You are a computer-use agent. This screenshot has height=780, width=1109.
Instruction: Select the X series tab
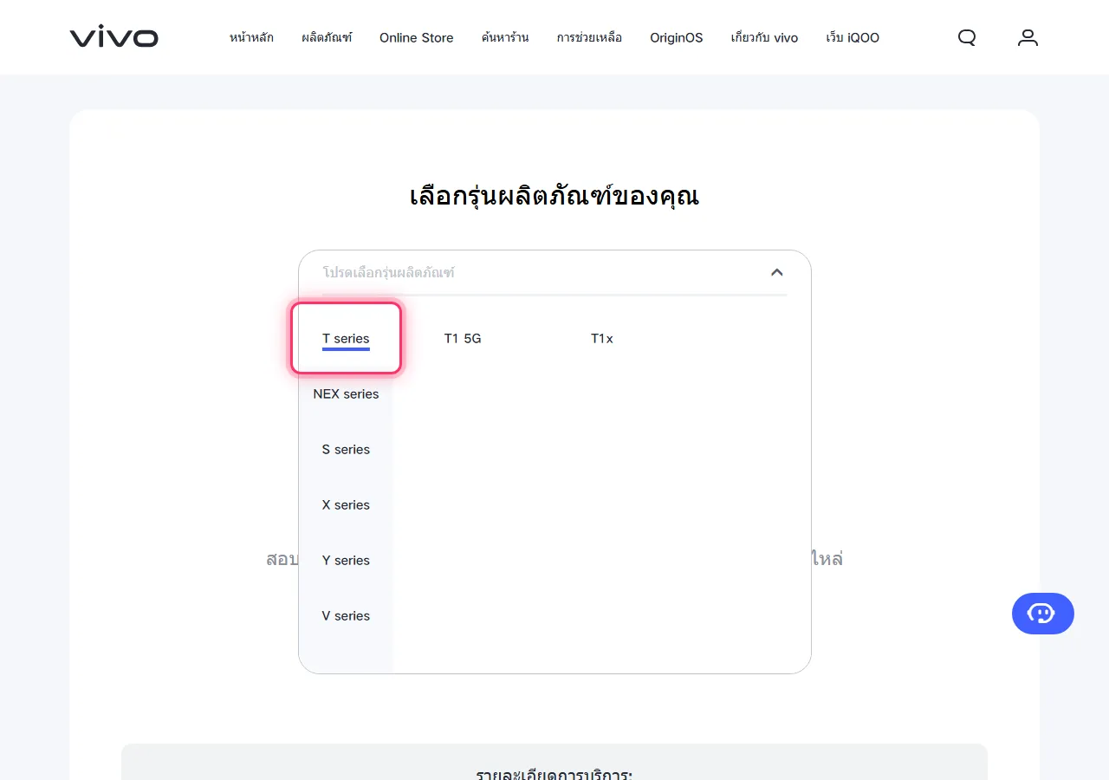tap(346, 504)
